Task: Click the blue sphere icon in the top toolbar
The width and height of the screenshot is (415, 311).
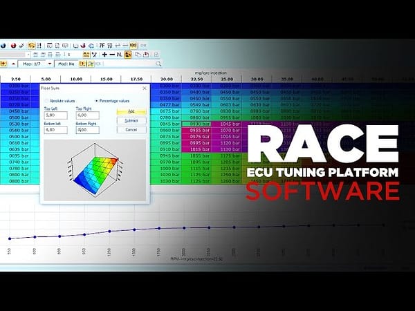Action: (x=3, y=46)
